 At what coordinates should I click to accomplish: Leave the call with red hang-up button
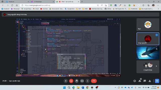(x=94, y=81)
